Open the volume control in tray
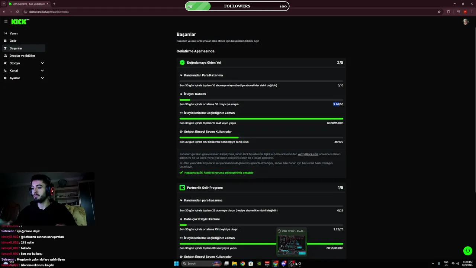The height and width of the screenshot is (268, 476). coord(458,264)
